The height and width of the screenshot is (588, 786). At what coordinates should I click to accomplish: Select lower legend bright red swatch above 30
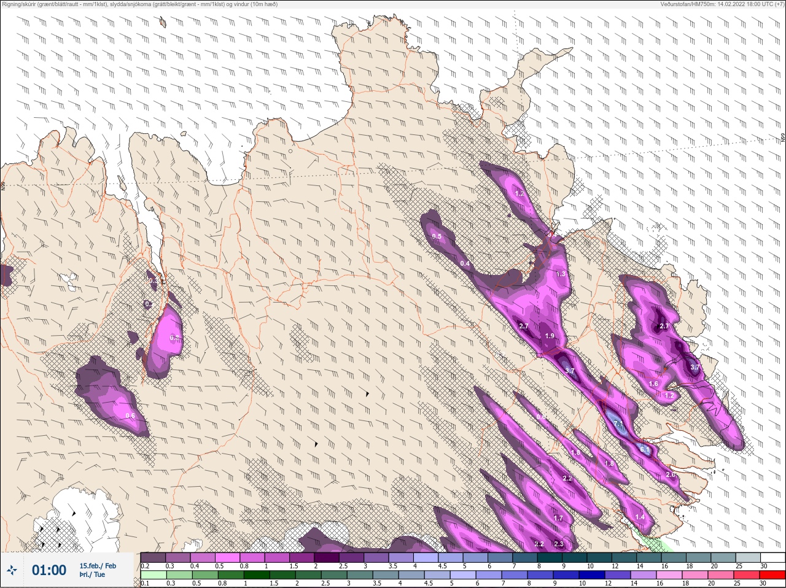[x=772, y=575]
